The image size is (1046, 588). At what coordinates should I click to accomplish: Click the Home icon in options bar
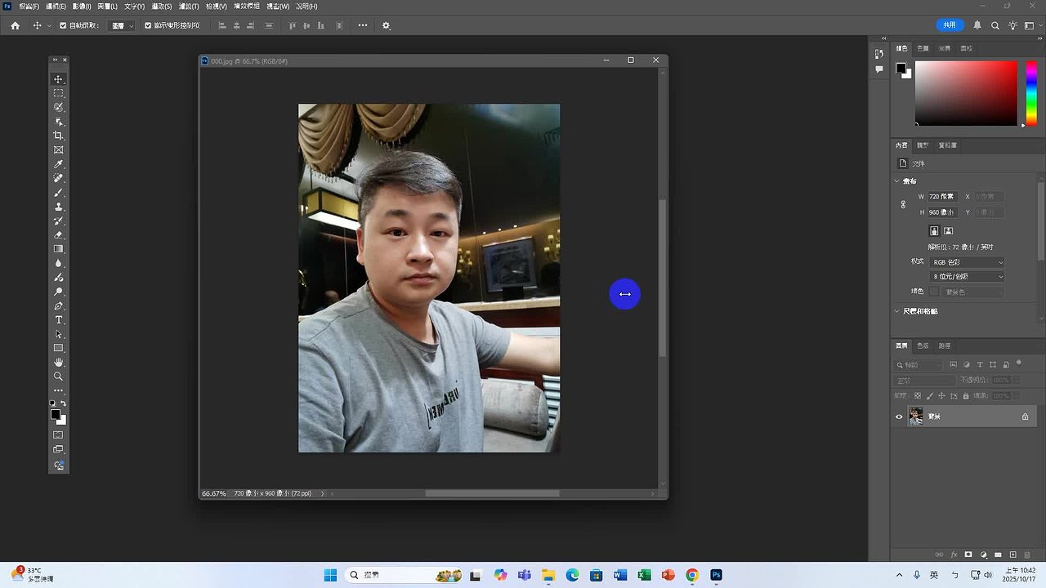15,25
